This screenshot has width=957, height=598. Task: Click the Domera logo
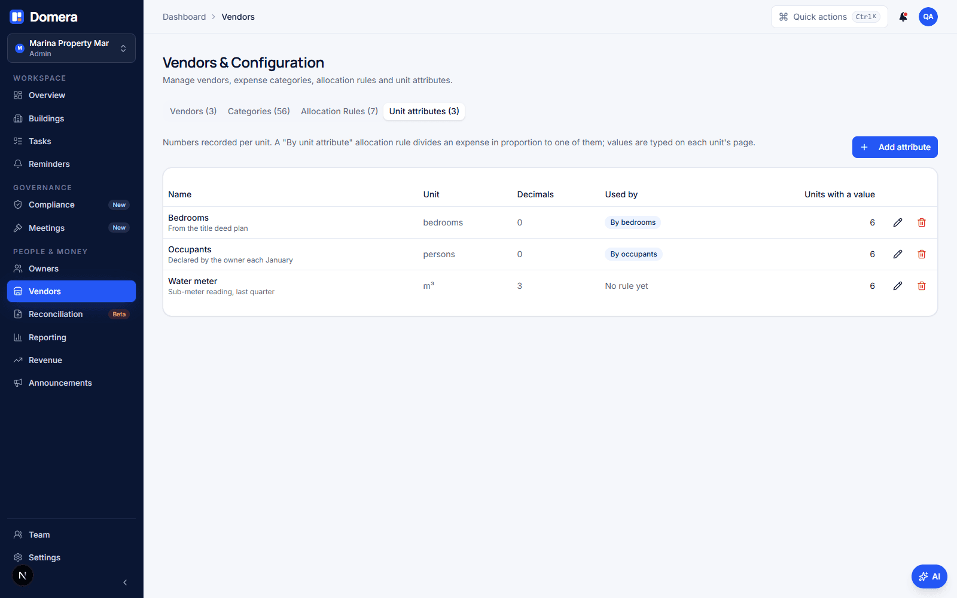coord(44,17)
